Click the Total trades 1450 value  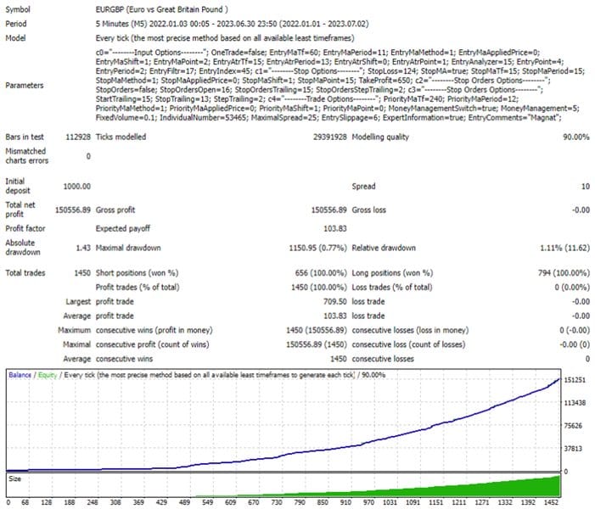82,273
